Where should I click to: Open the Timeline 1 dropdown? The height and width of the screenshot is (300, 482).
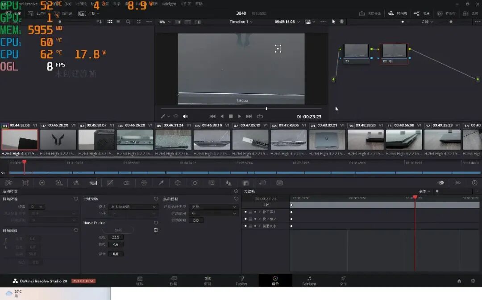(241, 22)
